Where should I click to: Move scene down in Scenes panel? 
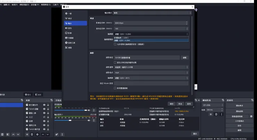coord(18,134)
